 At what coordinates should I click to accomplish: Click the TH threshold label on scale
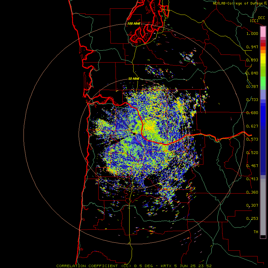[256, 232]
